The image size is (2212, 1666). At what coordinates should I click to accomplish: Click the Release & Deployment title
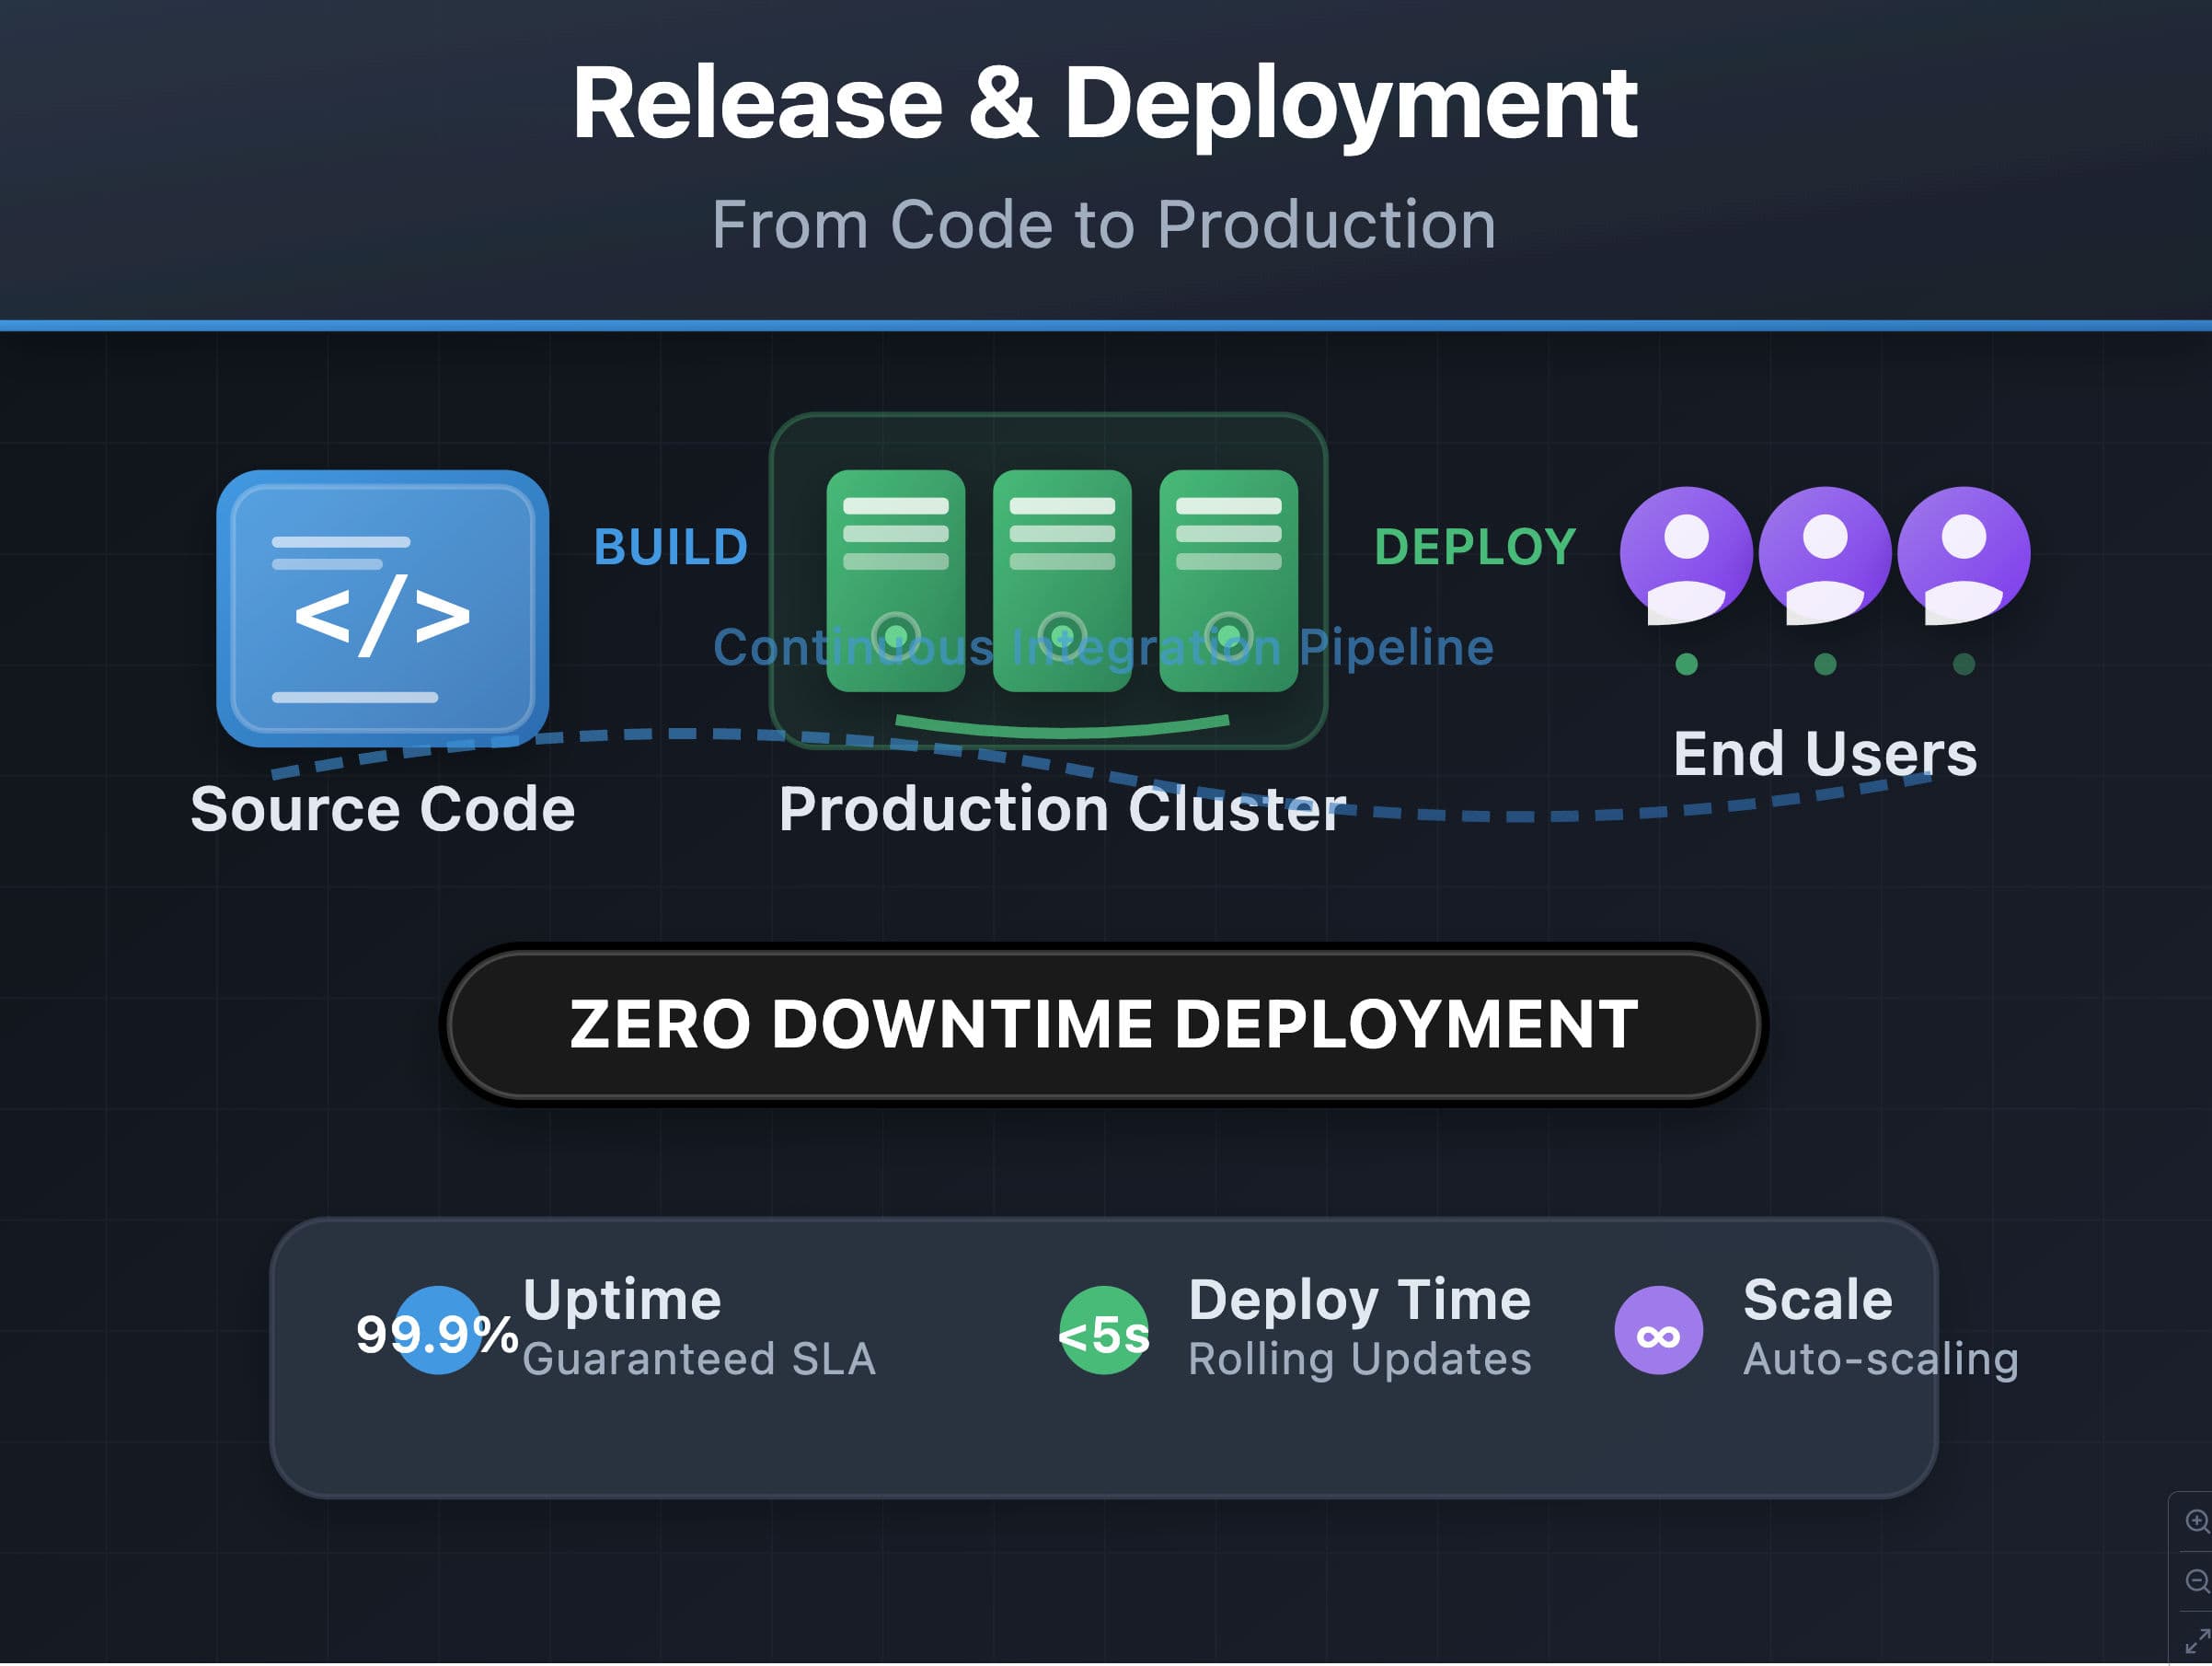click(1103, 102)
